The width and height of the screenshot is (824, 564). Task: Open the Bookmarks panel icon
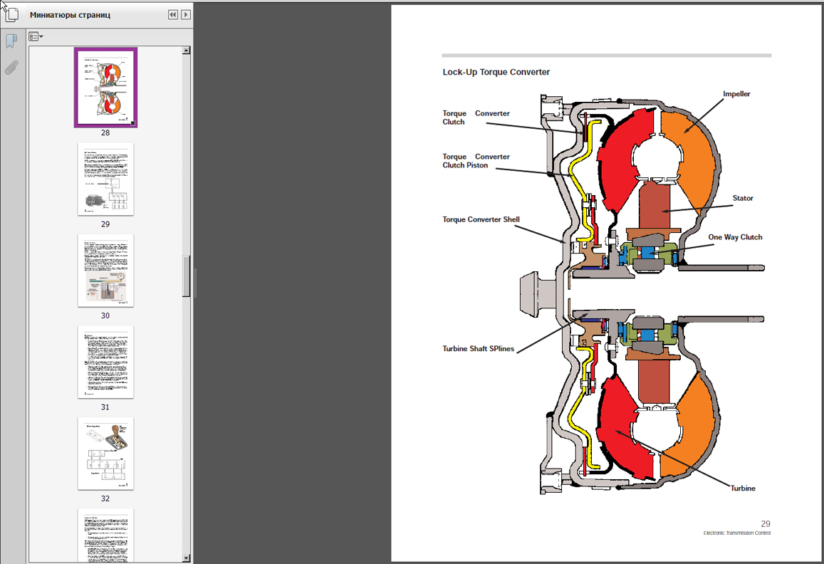[11, 41]
